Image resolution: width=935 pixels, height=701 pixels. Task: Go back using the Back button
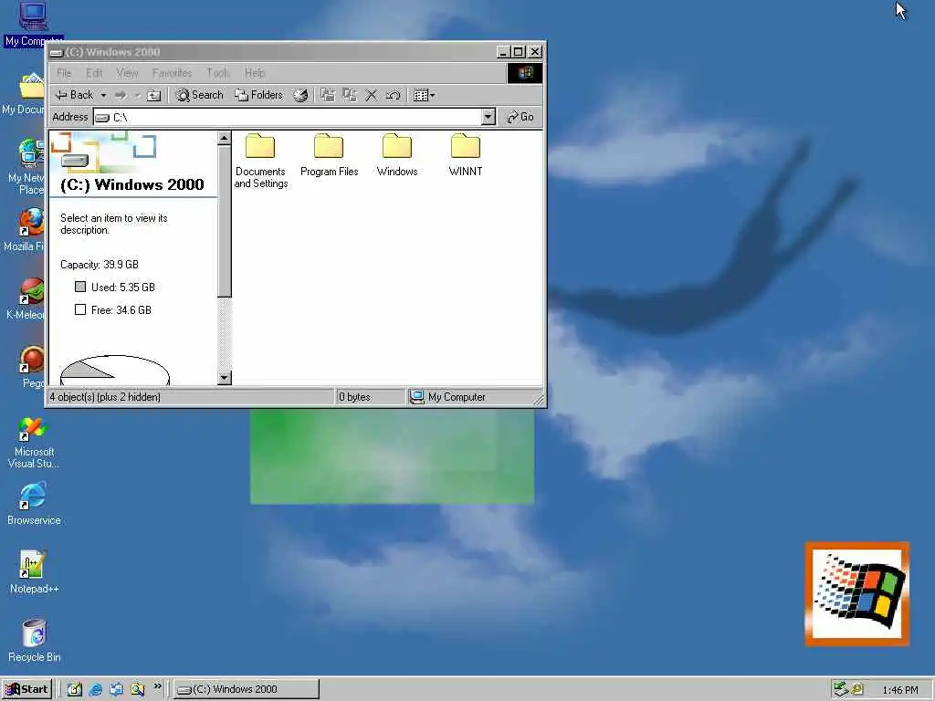point(75,95)
